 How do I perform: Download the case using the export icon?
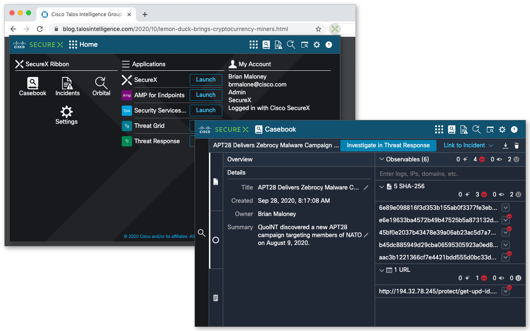coord(505,146)
